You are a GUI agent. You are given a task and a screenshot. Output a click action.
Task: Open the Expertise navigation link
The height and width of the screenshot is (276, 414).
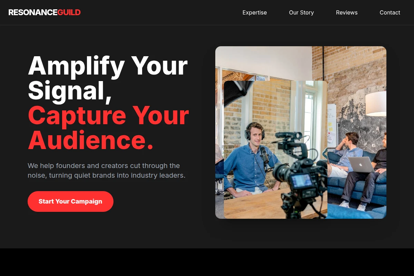coord(255,12)
